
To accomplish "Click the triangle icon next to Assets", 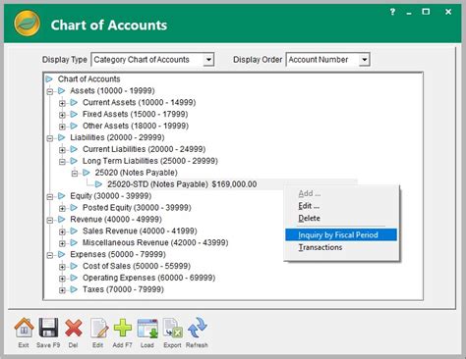I will (61, 91).
